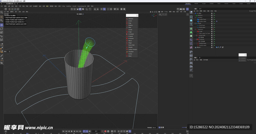The width and height of the screenshot is (256, 134).
Task: Click the cube primitive icon
Action: [x=191, y=20]
